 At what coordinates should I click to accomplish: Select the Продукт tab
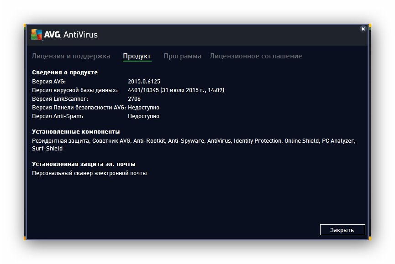click(x=137, y=56)
